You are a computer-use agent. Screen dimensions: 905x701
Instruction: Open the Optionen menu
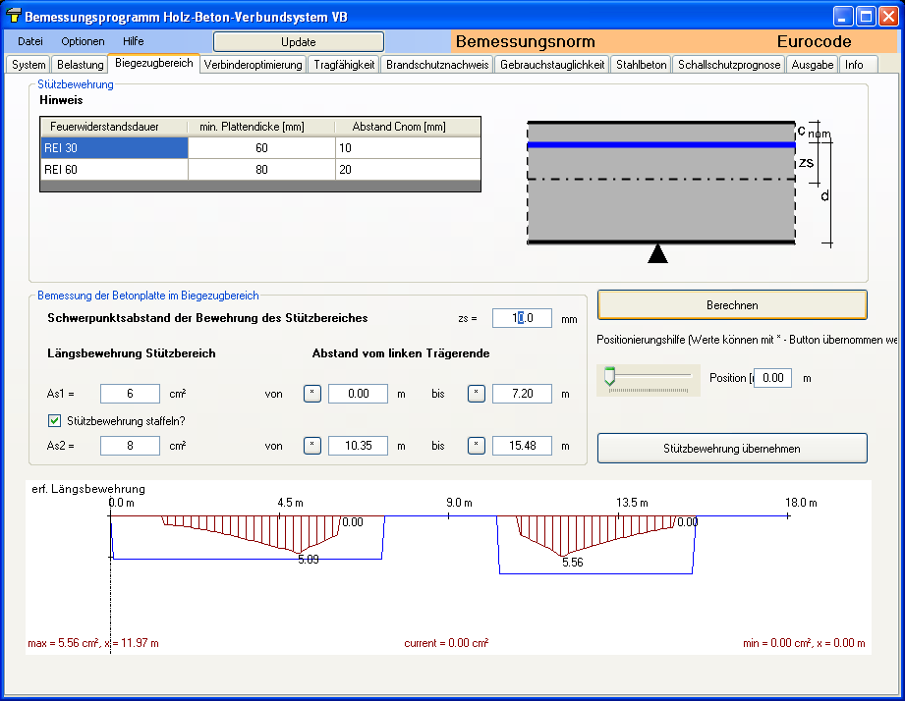click(83, 41)
